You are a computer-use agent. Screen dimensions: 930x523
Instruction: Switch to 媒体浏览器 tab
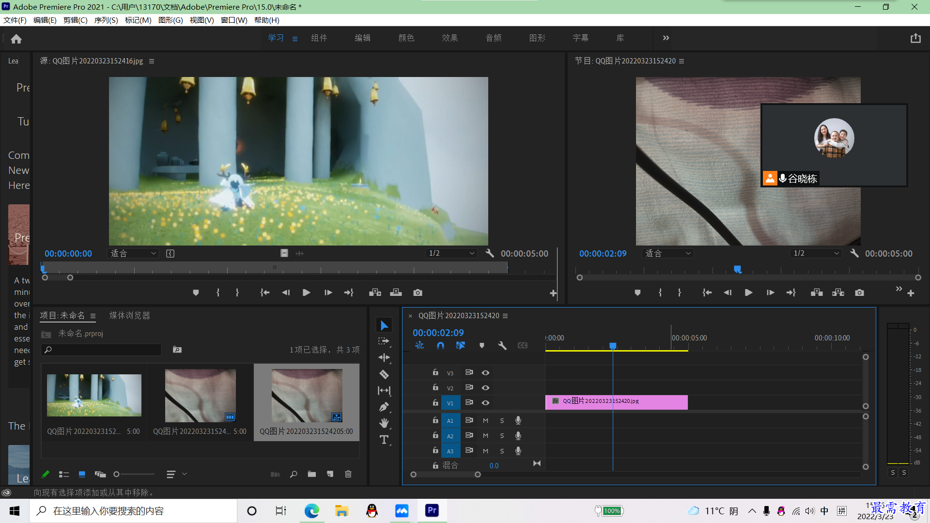point(130,315)
